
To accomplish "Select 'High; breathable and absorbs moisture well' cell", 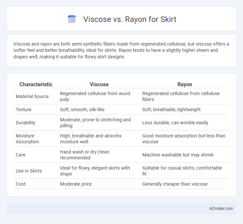I will 99,139.
